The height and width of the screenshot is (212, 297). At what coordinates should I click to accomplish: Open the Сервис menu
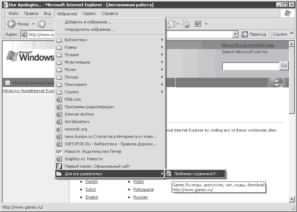click(89, 13)
